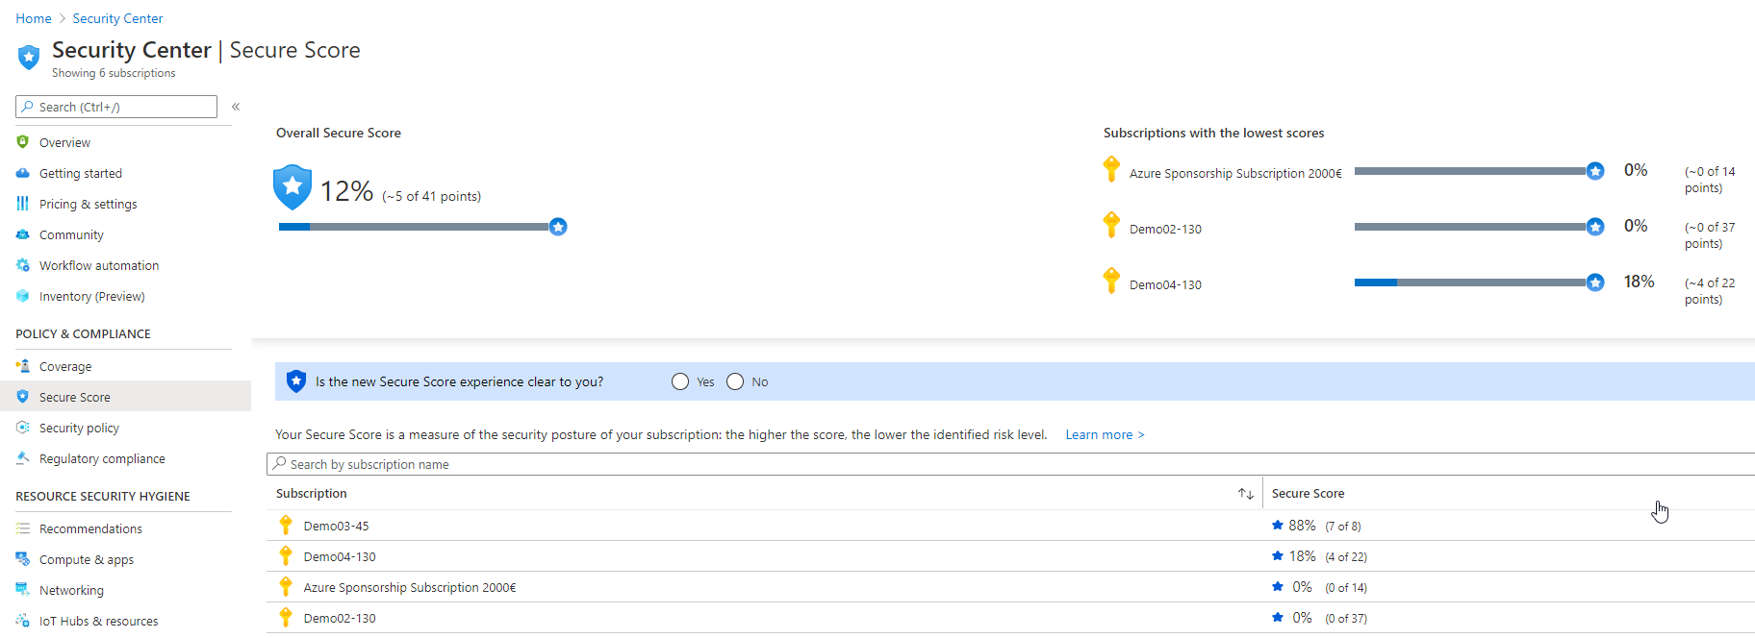Click the Getting started cloud icon

coord(23,173)
